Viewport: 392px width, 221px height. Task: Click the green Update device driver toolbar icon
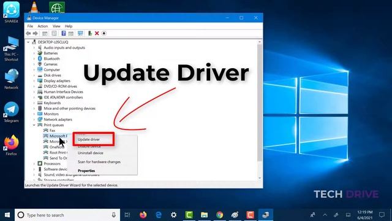point(90,33)
